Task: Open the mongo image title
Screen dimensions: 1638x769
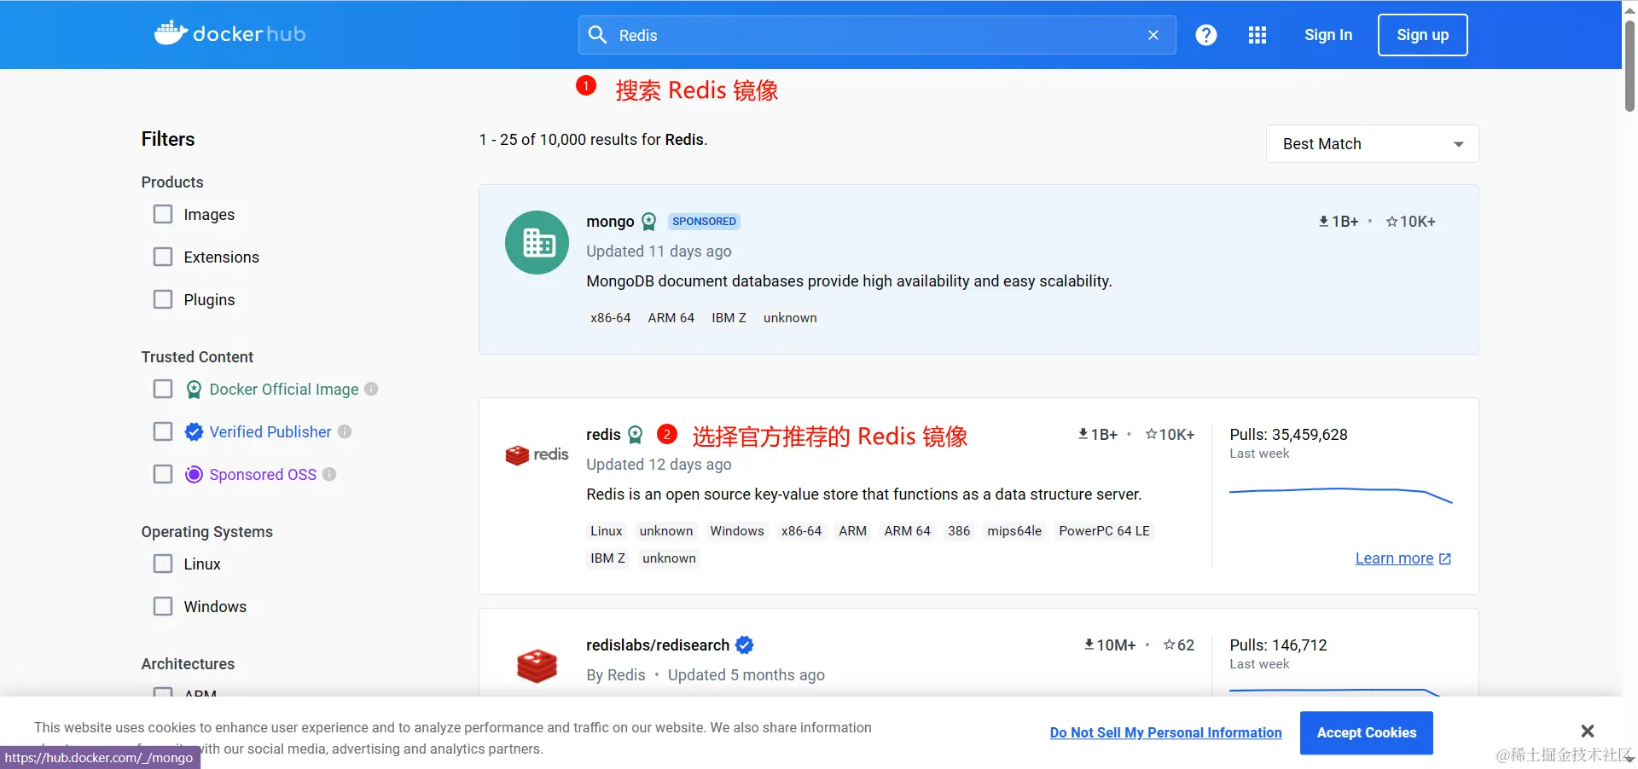Action: point(610,222)
